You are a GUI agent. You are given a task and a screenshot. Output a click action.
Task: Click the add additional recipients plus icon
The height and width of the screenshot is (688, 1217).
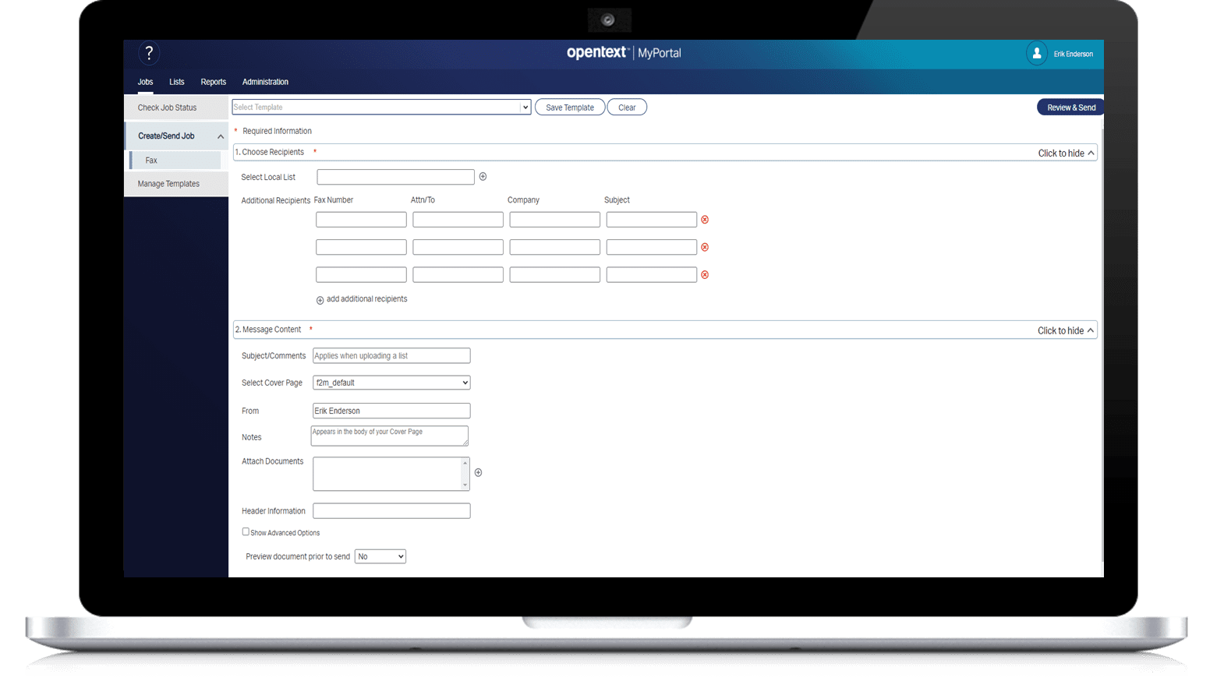(x=320, y=300)
